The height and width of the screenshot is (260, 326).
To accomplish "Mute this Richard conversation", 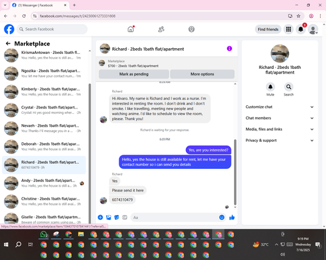I will (x=271, y=87).
